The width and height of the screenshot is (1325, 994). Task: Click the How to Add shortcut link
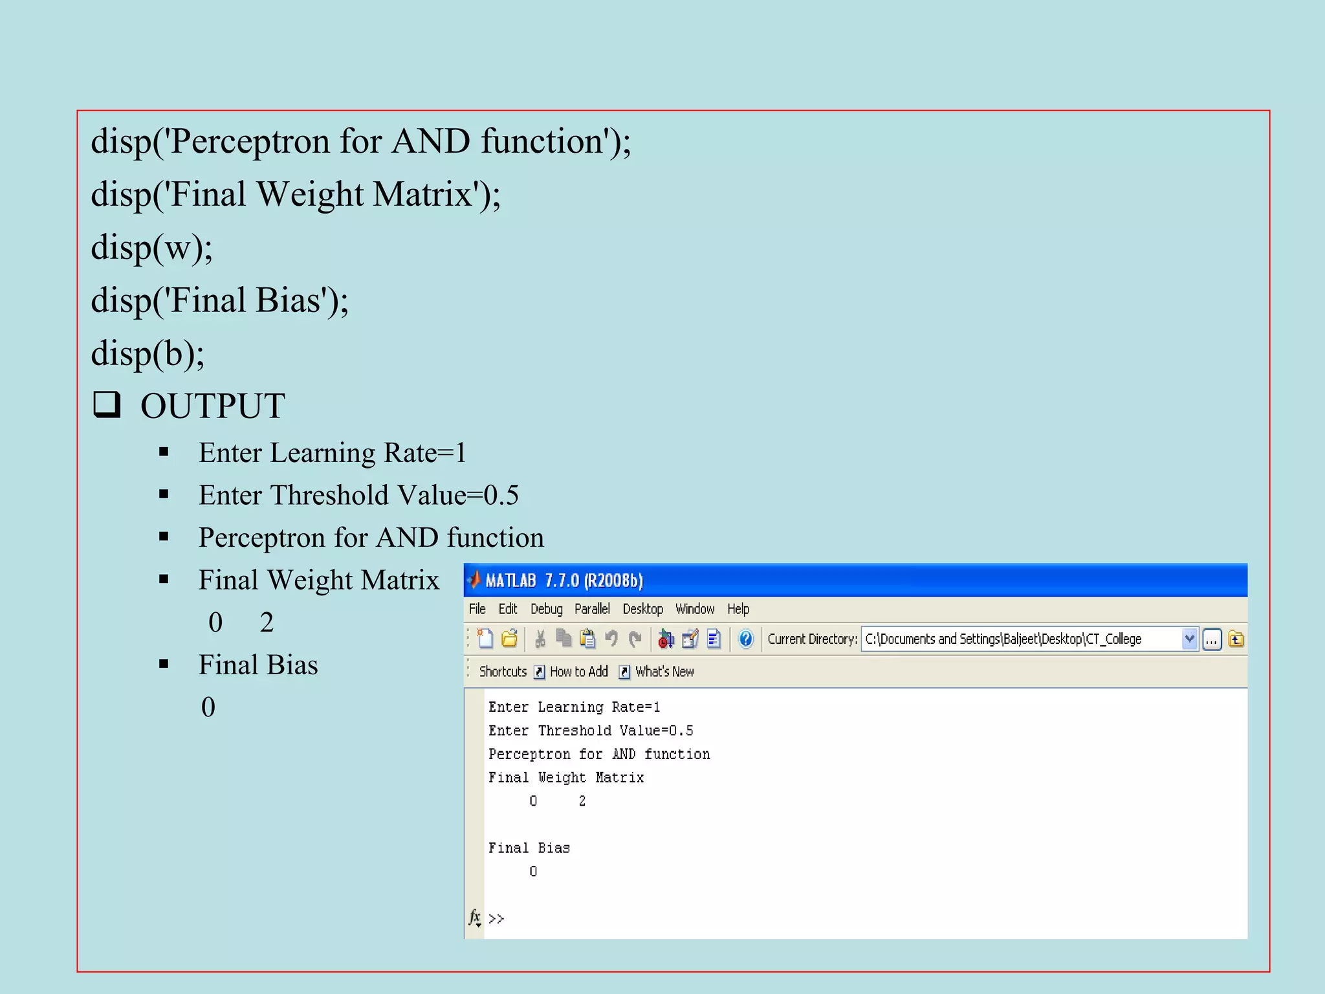[x=579, y=672]
